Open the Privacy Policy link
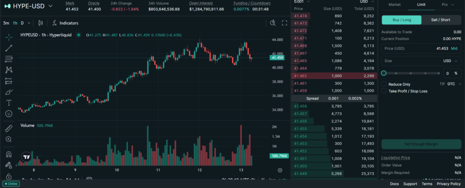Screen dimensions: 465x188 (449, 184)
